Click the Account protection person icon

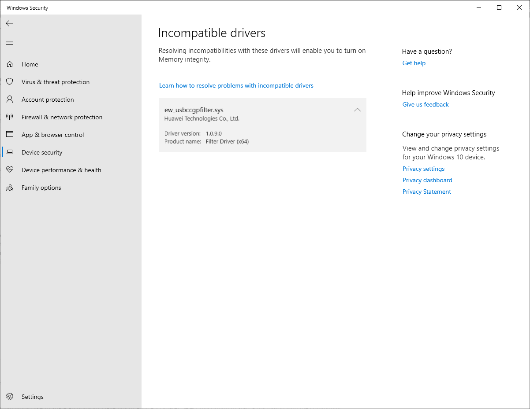[x=10, y=99]
